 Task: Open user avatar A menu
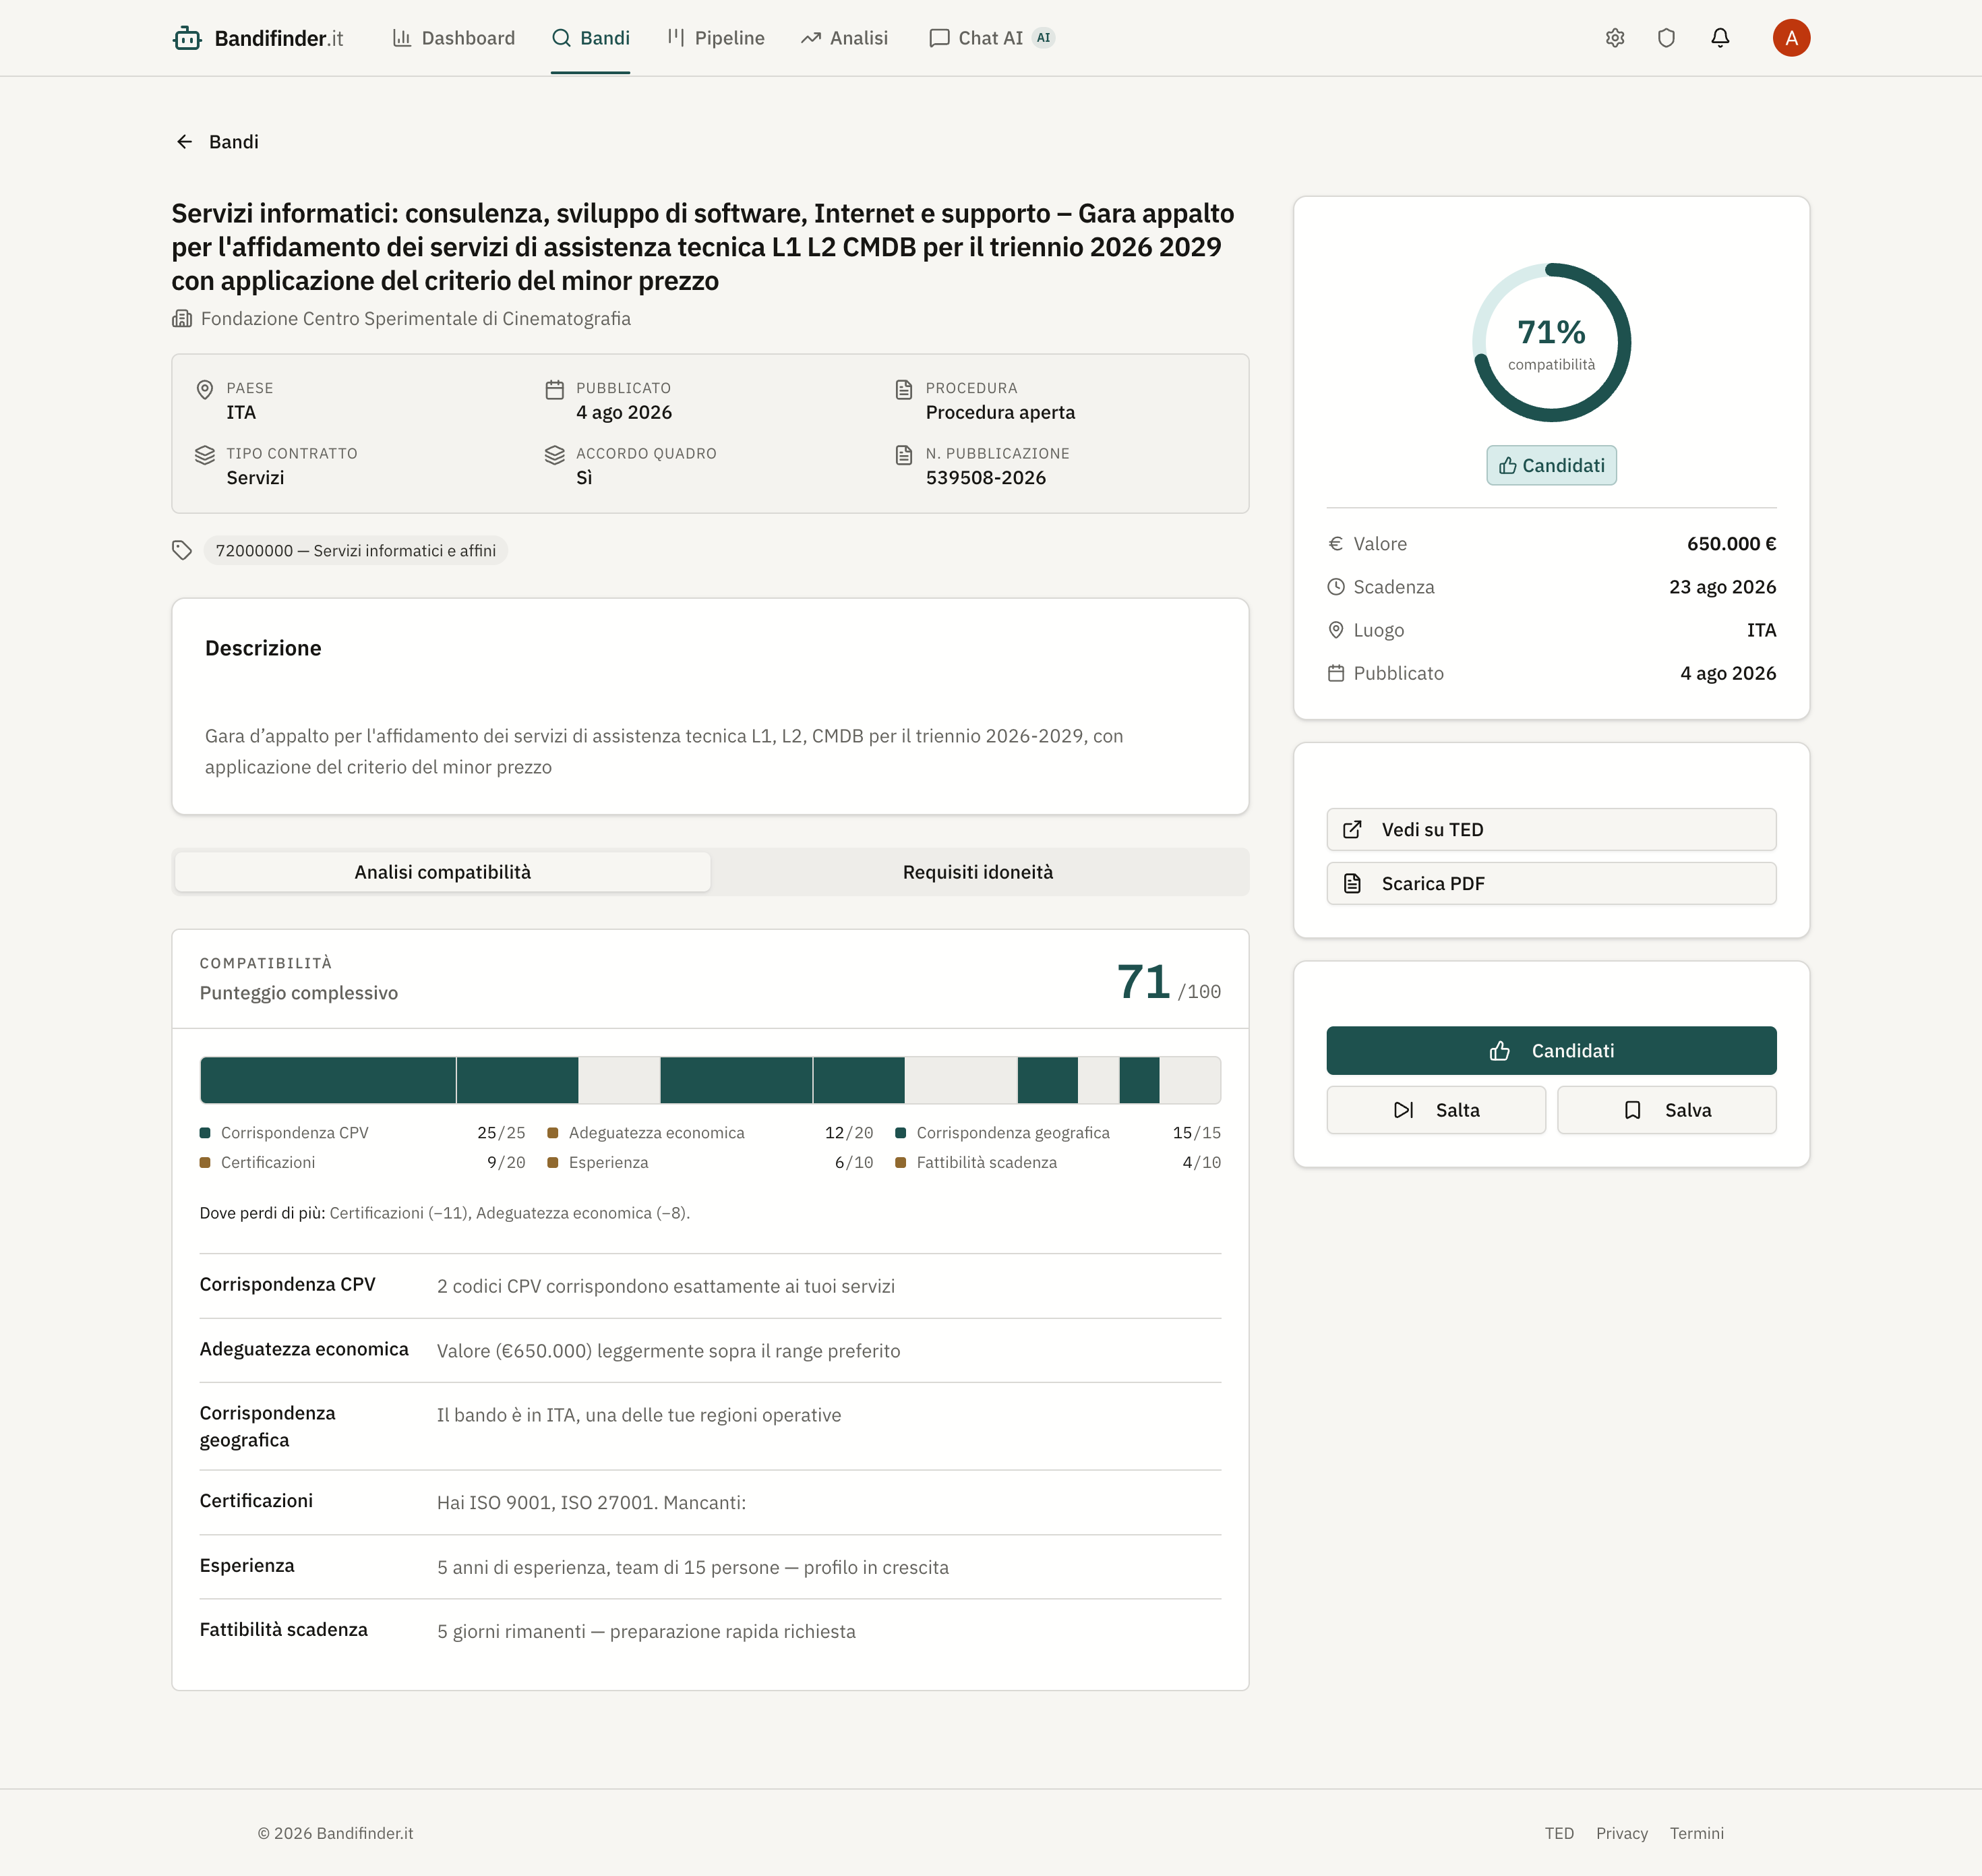[1791, 38]
